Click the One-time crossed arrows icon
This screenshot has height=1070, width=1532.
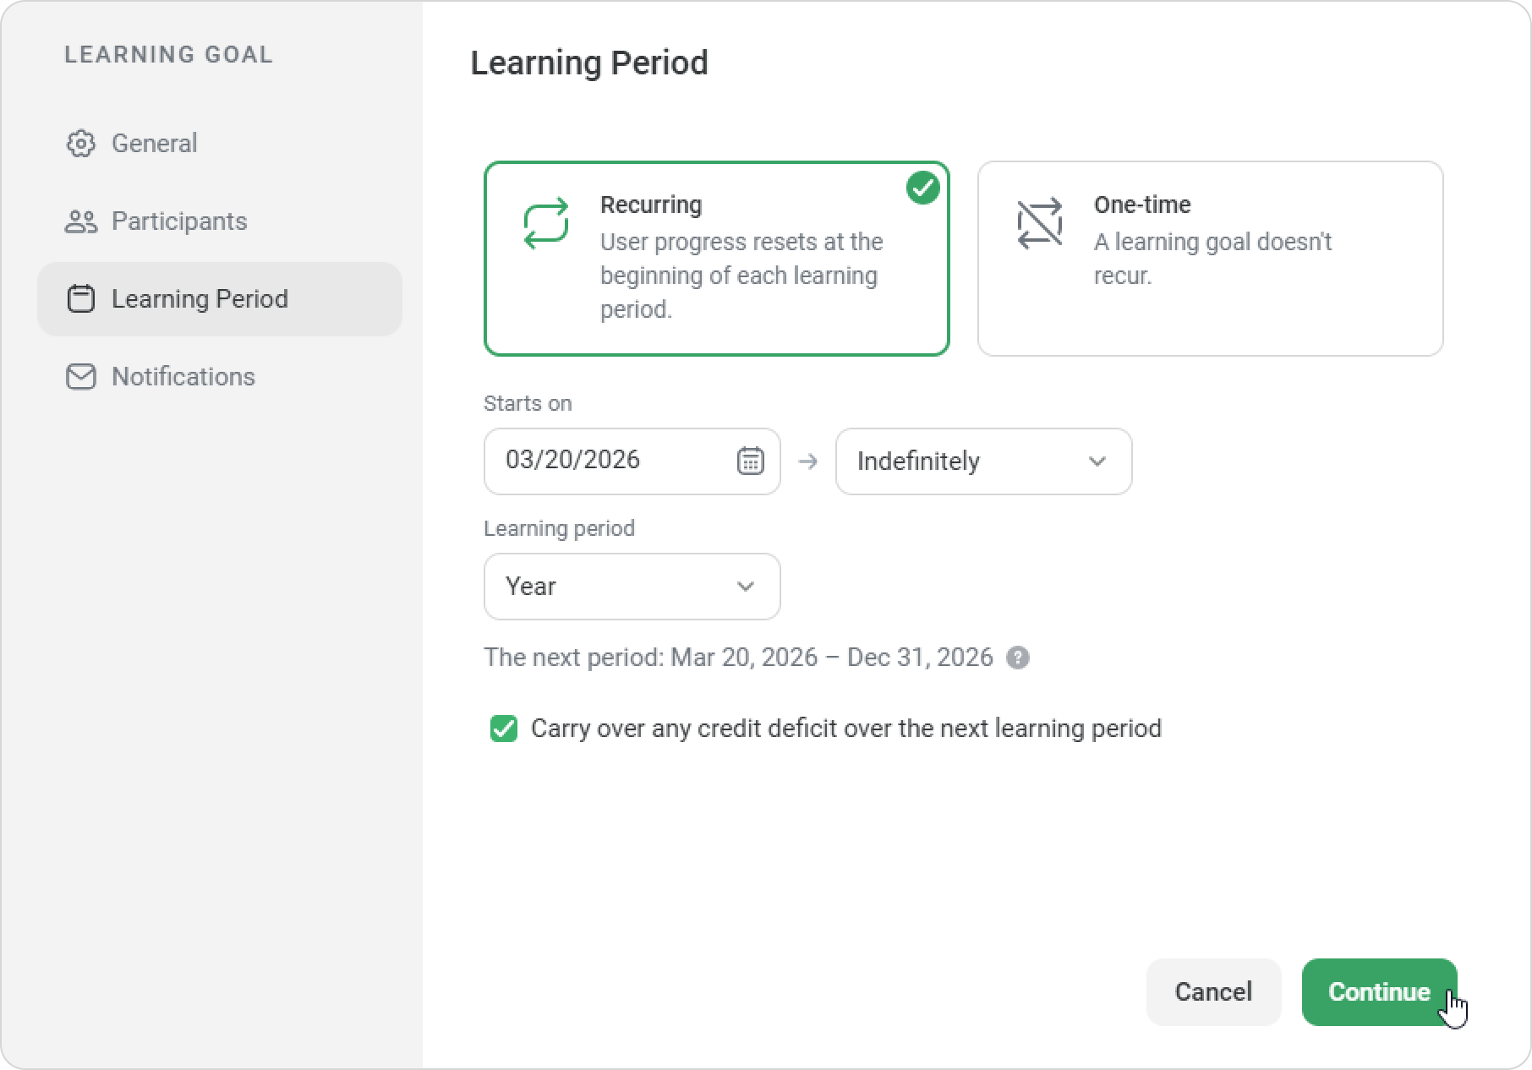pyautogui.click(x=1039, y=224)
